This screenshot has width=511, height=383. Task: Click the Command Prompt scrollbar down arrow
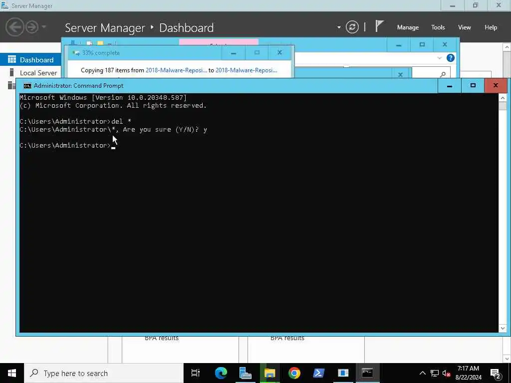tap(502, 328)
